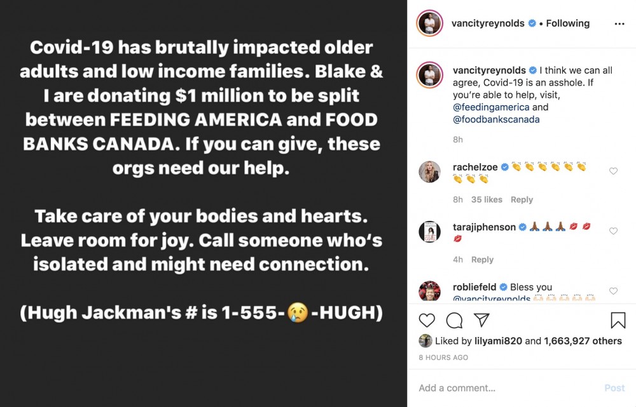
Task: Click robliefeld's avatar
Action: pyautogui.click(x=429, y=291)
